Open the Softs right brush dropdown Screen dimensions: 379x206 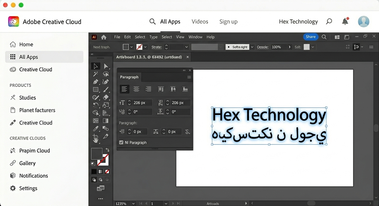(x=252, y=47)
